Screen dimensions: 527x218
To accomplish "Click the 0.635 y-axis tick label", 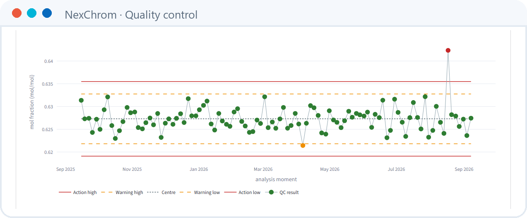I will (x=48, y=84).
